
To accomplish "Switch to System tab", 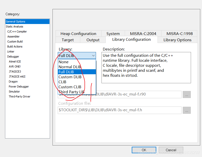I will (113, 33).
